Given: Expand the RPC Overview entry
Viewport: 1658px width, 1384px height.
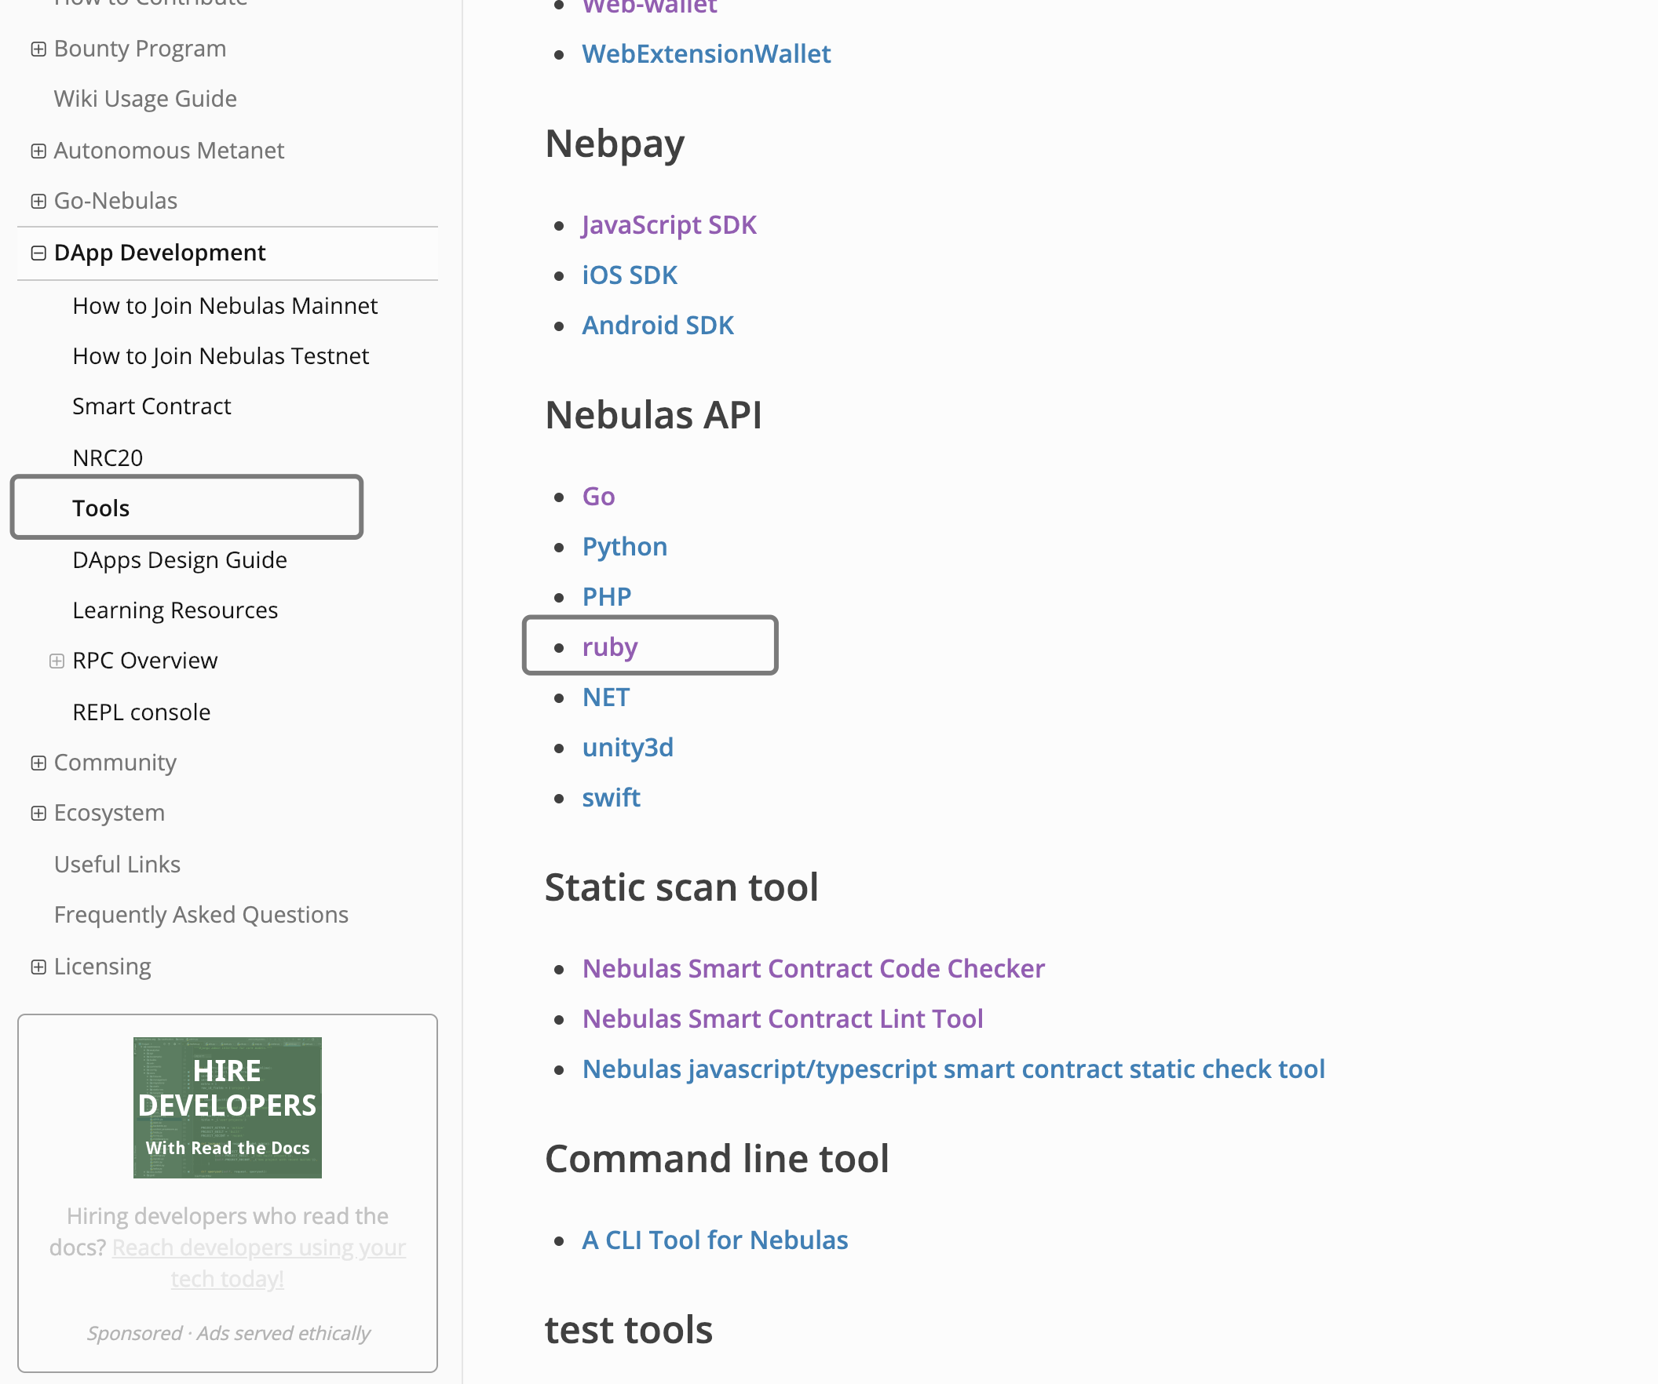Looking at the screenshot, I should click(x=56, y=661).
